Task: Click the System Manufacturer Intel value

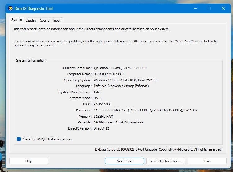Action: (x=97, y=92)
